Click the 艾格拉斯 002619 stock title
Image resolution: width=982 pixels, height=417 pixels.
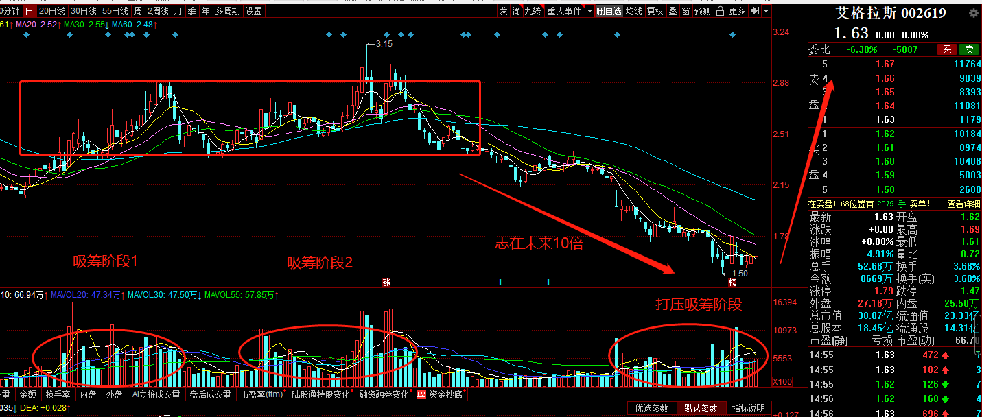point(890,14)
